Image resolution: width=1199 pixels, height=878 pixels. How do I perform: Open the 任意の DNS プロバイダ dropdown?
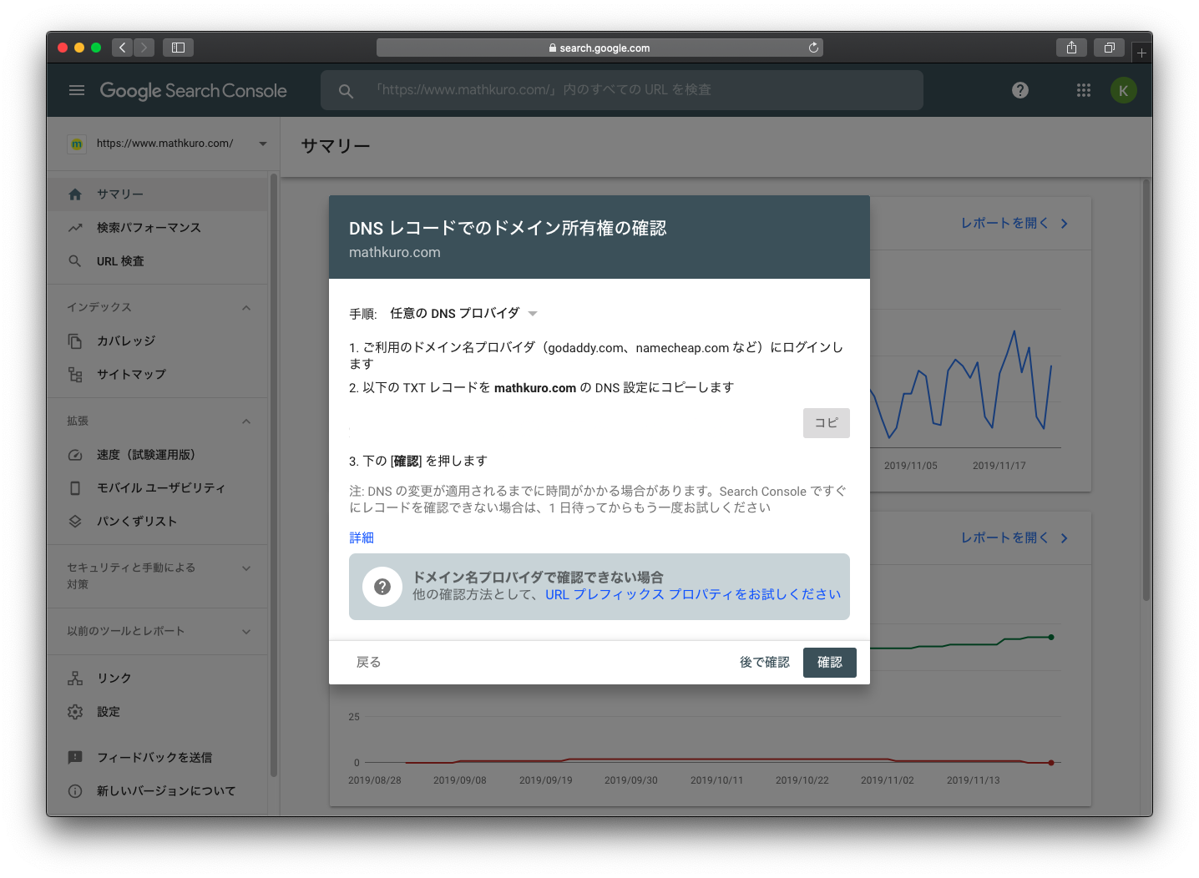pyautogui.click(x=463, y=314)
